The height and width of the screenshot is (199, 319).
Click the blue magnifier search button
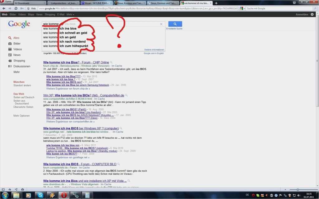pyautogui.click(x=175, y=24)
